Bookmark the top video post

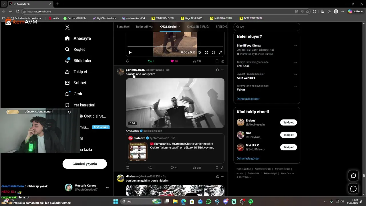(217, 61)
